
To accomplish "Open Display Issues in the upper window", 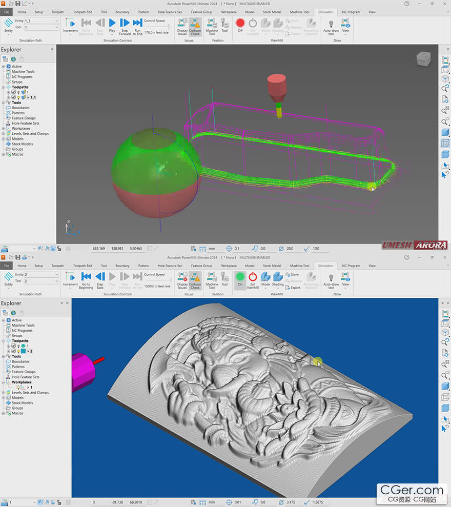I will click(x=182, y=27).
